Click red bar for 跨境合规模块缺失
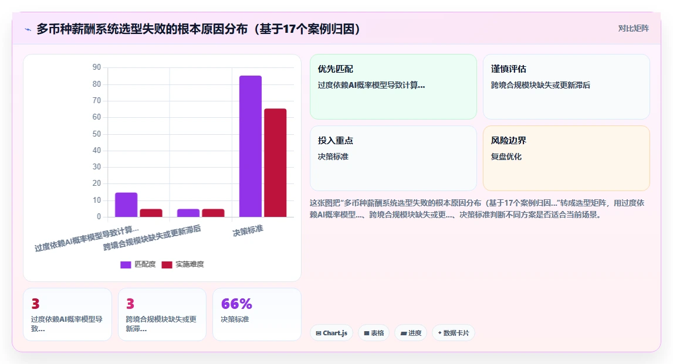Image resolution: width=673 pixels, height=364 pixels. tap(214, 213)
